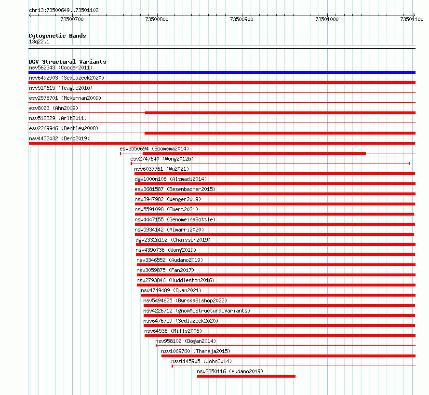Click nsv4226712 (gnomADStructuralVariants) label
The height and width of the screenshot is (395, 429).
click(197, 311)
